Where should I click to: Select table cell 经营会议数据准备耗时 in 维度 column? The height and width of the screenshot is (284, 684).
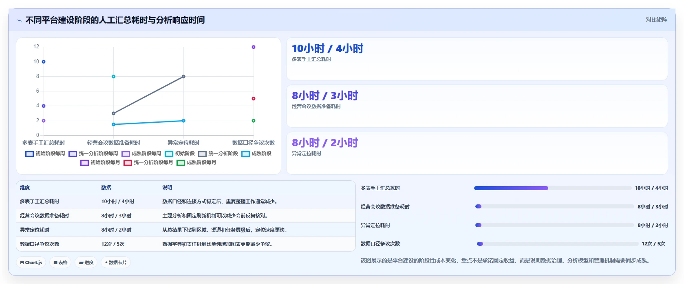click(44, 216)
